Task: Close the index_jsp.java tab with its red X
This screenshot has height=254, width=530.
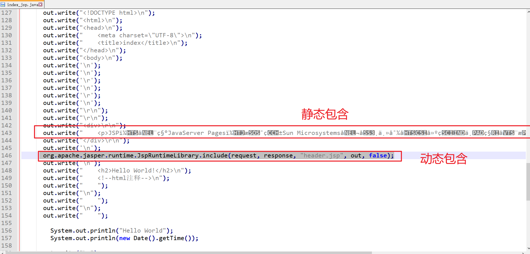Action: point(40,4)
